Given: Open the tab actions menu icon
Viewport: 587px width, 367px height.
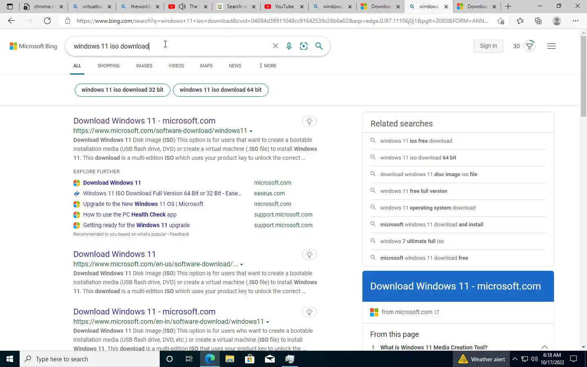Looking at the screenshot, I should tap(10, 7).
